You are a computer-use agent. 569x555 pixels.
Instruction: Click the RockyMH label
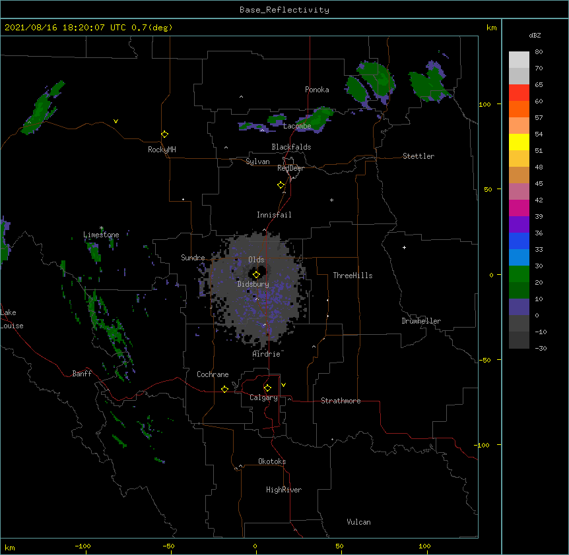tap(162, 150)
